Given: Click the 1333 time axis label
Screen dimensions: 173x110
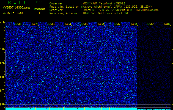Looking at the screenshot, I should click(x=51, y=24).
